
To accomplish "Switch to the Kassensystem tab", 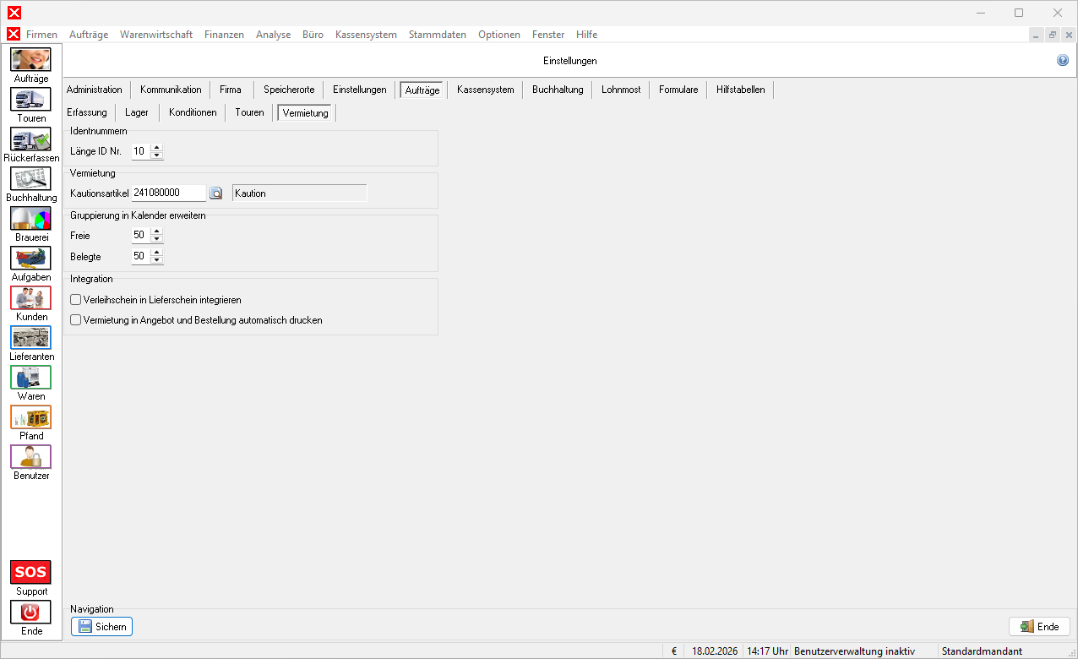I will point(485,90).
